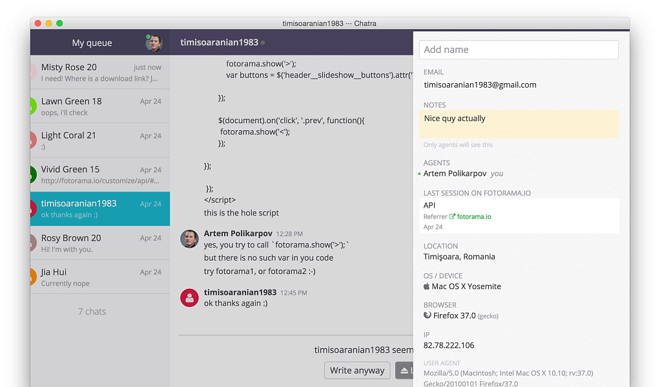The image size is (660, 387).
Task: Click the API last session entry
Action: pos(519,215)
